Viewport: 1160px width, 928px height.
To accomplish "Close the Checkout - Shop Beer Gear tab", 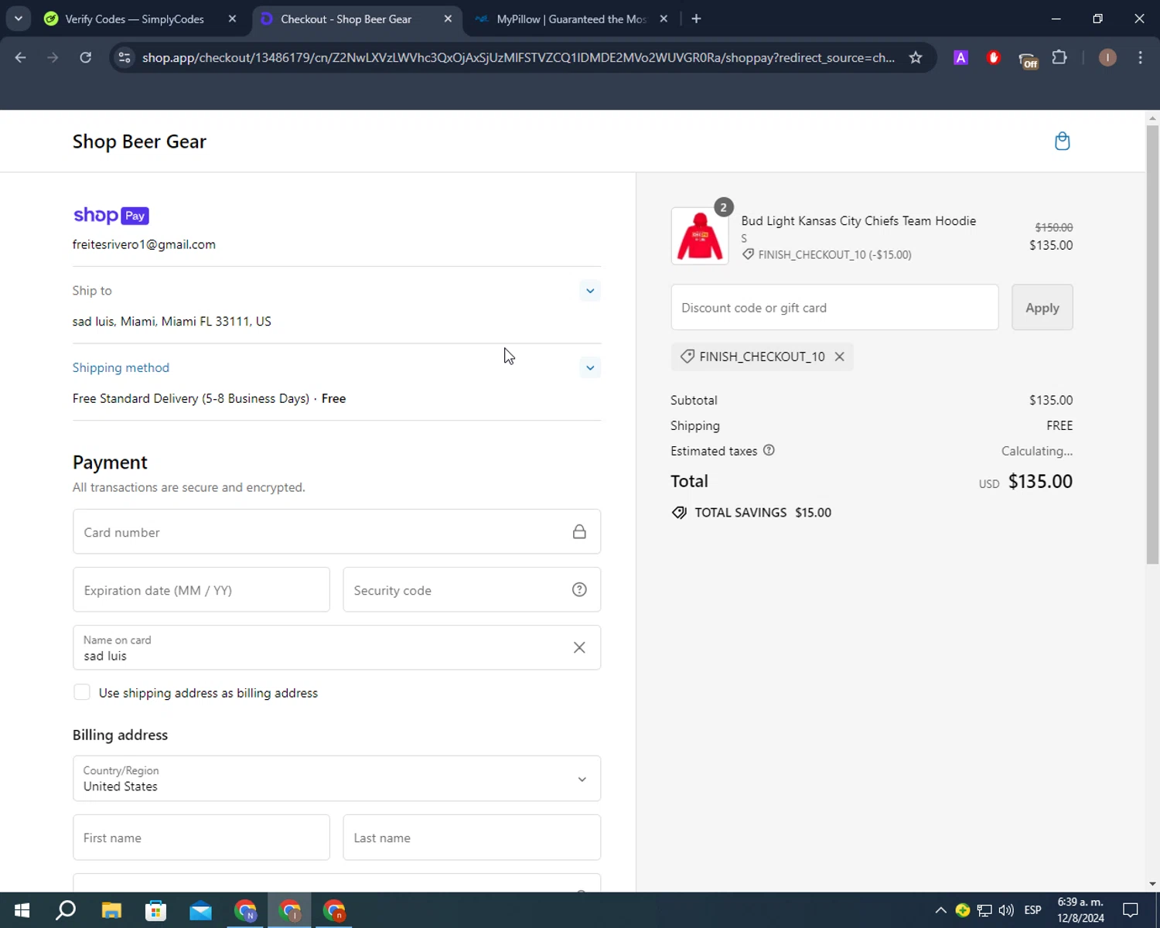I will [448, 19].
